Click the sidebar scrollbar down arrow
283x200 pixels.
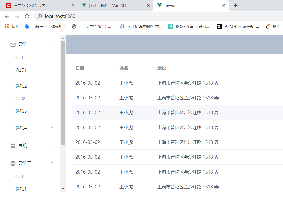(x=63, y=189)
